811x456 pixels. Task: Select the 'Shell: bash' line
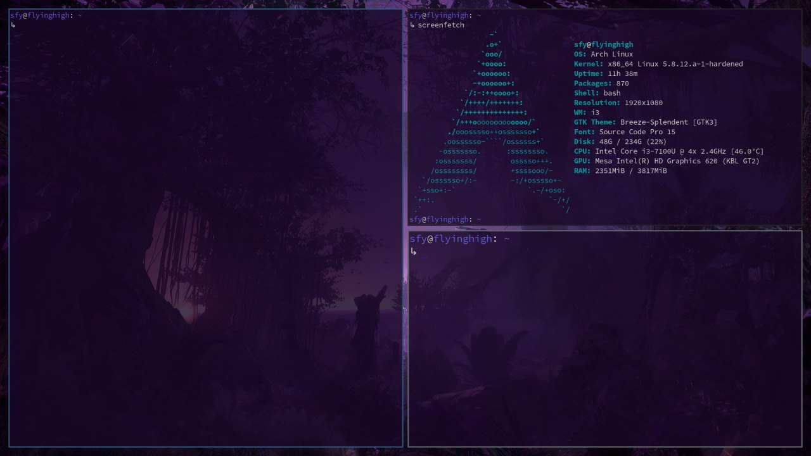click(x=597, y=93)
